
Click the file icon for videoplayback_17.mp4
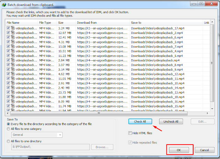(x=13, y=28)
